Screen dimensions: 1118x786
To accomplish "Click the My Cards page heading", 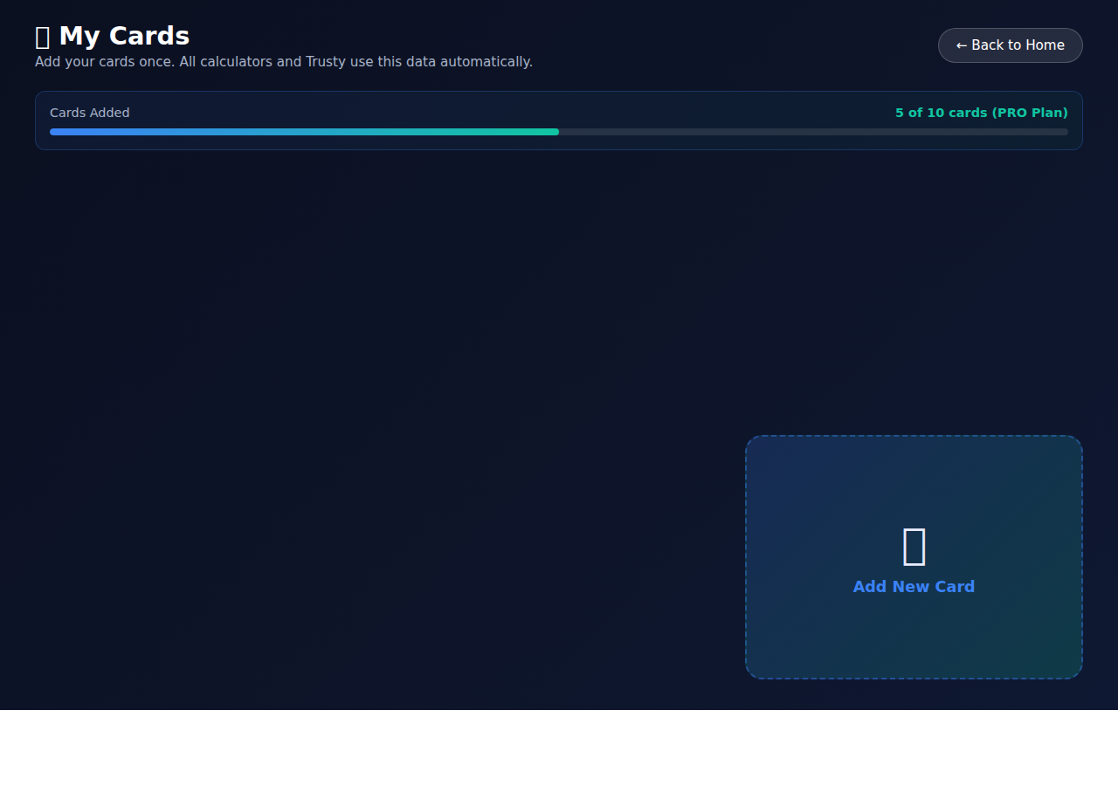I will coord(124,36).
